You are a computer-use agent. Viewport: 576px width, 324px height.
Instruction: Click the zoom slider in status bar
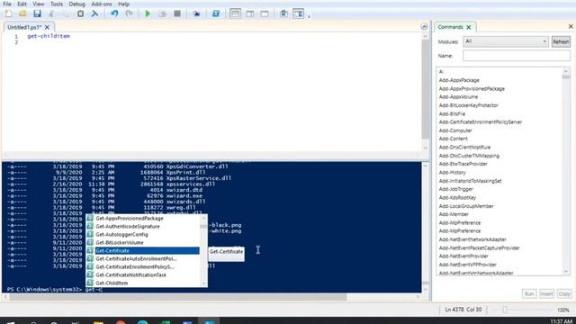tap(505, 310)
